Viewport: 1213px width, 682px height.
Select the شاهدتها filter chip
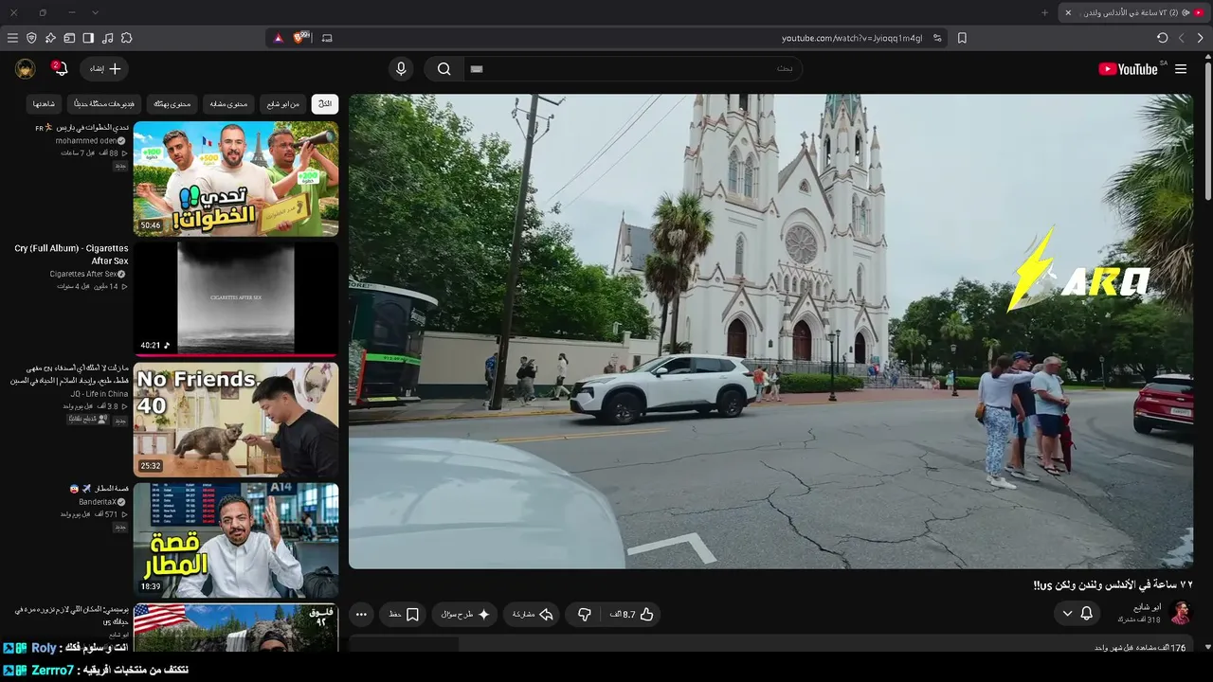(45, 103)
